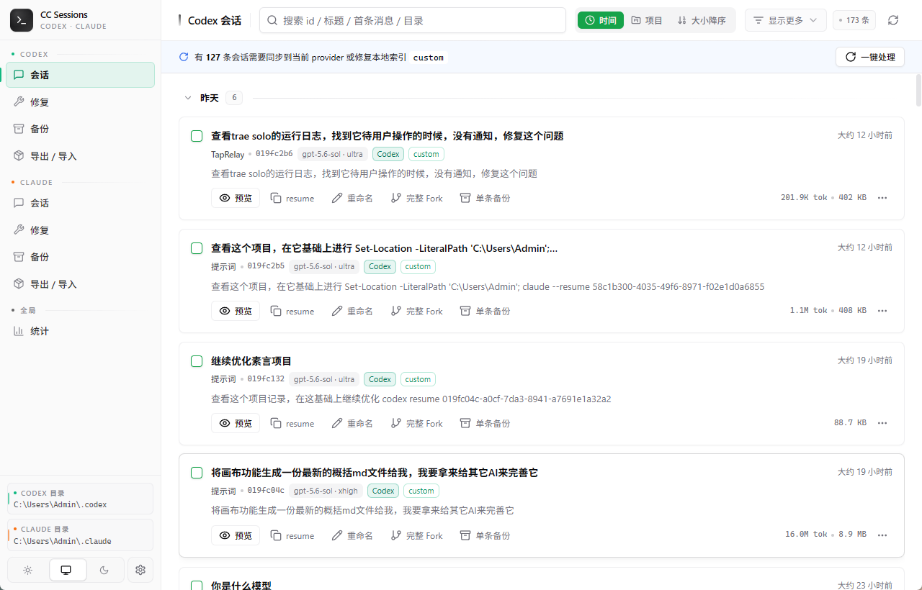Click session id 019fc2b5
The height and width of the screenshot is (590, 922).
click(266, 266)
